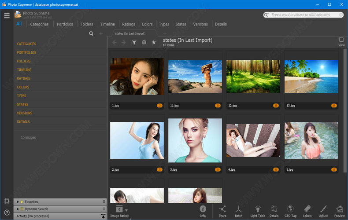Expand TIMELINE in the catalog tree
This screenshot has height=220, width=348.
click(x=24, y=70)
